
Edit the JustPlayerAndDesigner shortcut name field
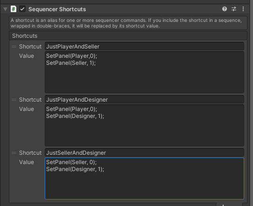point(144,100)
